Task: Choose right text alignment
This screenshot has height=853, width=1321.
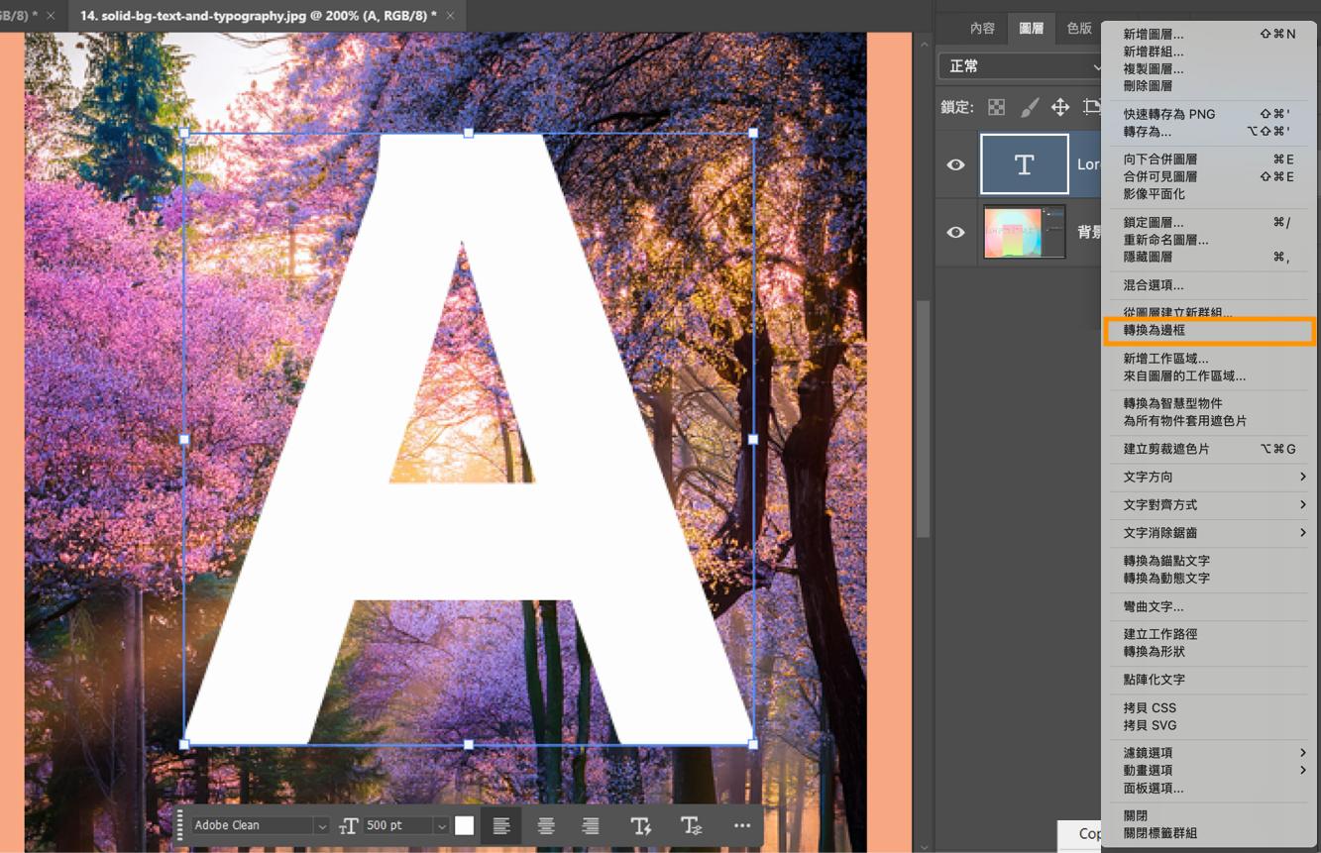Action: pos(590,825)
